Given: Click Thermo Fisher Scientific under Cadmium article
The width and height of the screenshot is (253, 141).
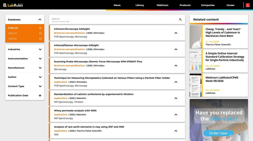Looking at the screenshot, I should (x=218, y=45).
